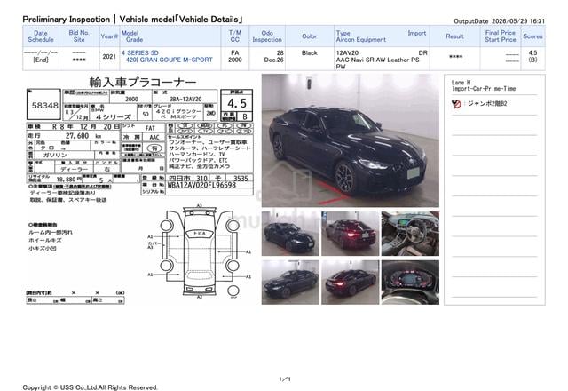The height and width of the screenshot is (391, 568).
Task: Click the Lane H text in side panel
Action: pos(461,83)
